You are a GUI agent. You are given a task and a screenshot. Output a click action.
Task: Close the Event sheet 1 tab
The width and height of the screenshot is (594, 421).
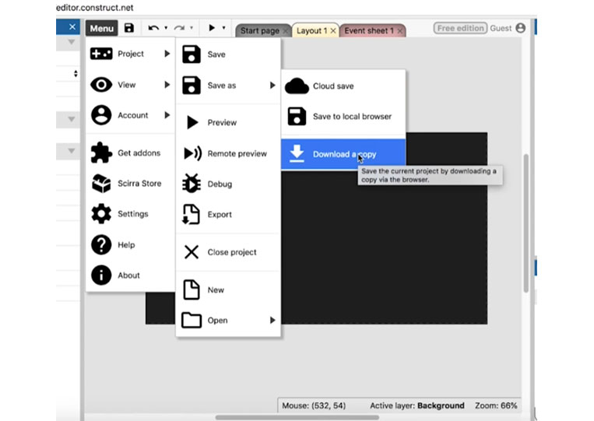399,31
